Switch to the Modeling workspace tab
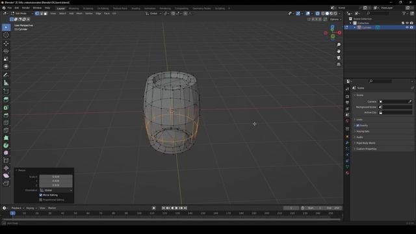Image resolution: width=416 pixels, height=234 pixels. click(73, 8)
